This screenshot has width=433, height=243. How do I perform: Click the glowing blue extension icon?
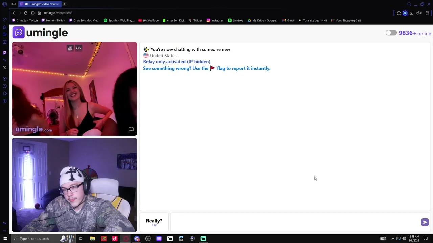coord(405,13)
